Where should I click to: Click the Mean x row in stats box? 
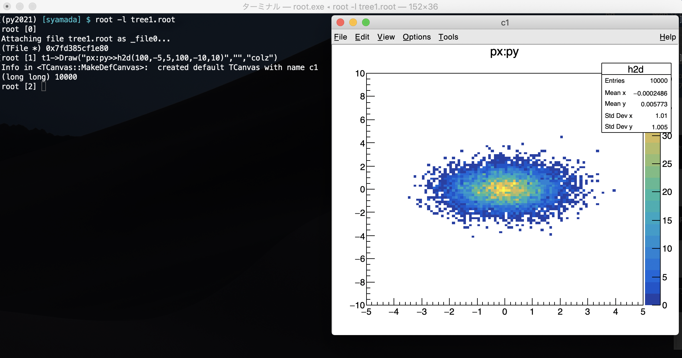pyautogui.click(x=636, y=93)
